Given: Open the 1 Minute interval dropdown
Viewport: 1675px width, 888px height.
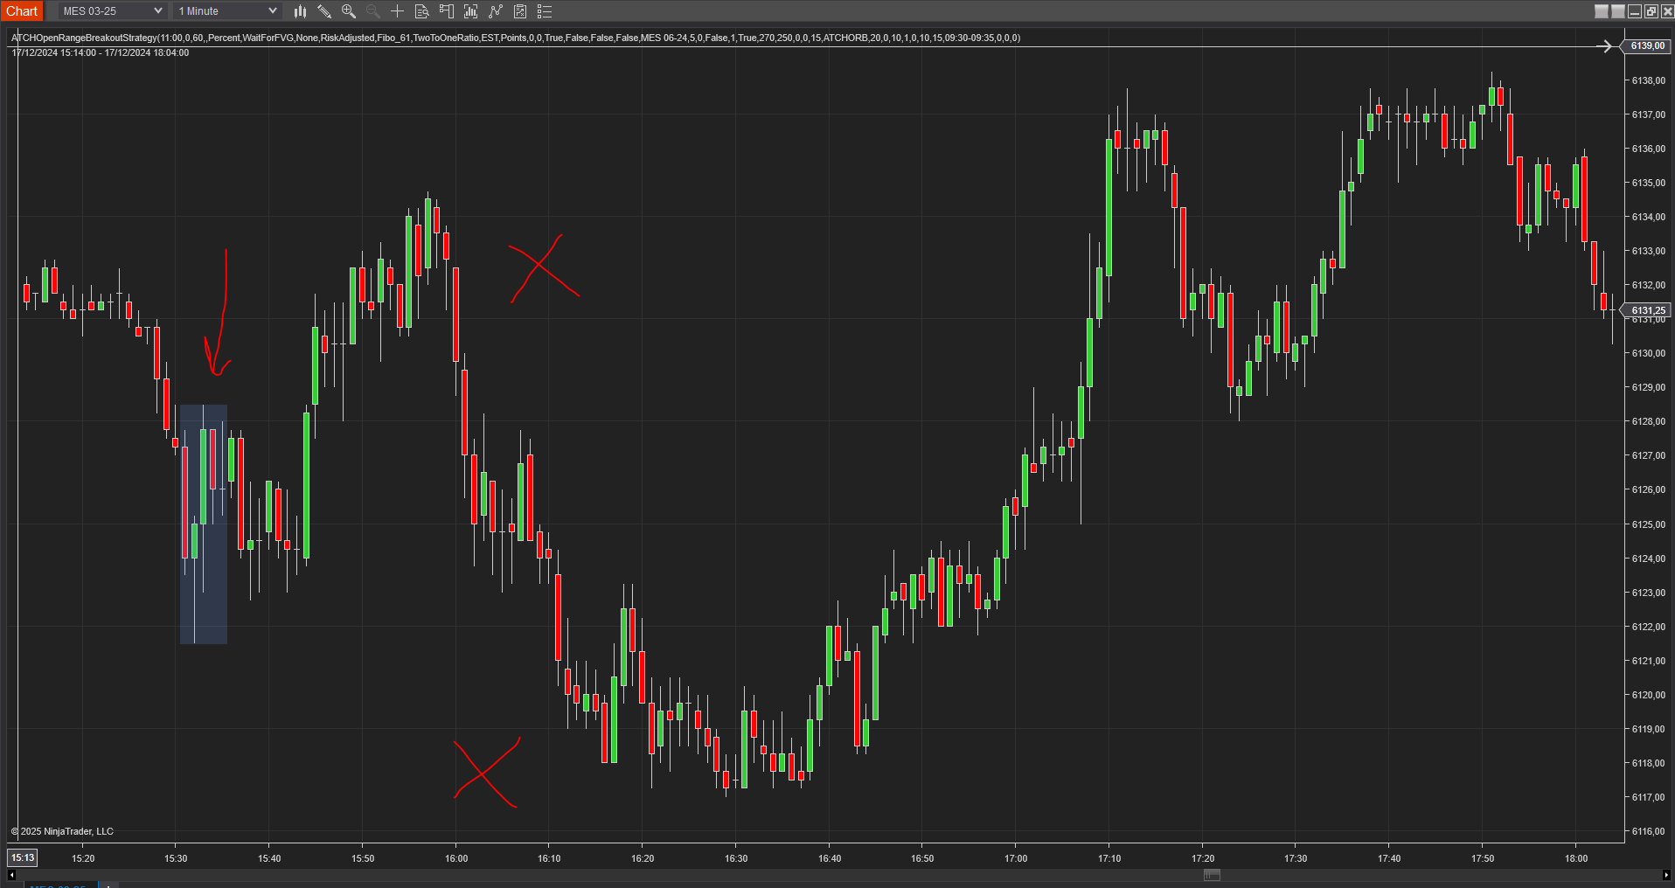Looking at the screenshot, I should (x=227, y=11).
